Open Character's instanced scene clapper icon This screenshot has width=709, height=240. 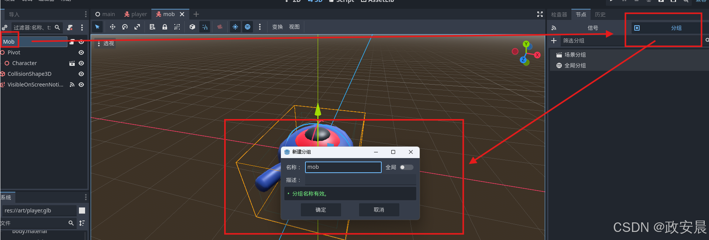coord(72,63)
